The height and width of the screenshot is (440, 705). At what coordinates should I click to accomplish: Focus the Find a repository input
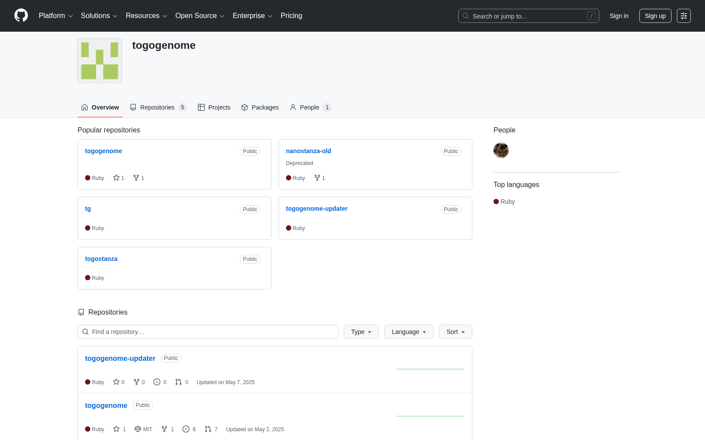pyautogui.click(x=208, y=332)
